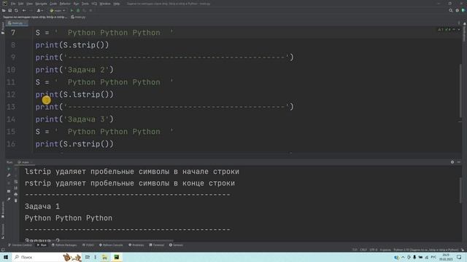Click the Save All toolbar icon

pyautogui.click(x=9, y=10)
